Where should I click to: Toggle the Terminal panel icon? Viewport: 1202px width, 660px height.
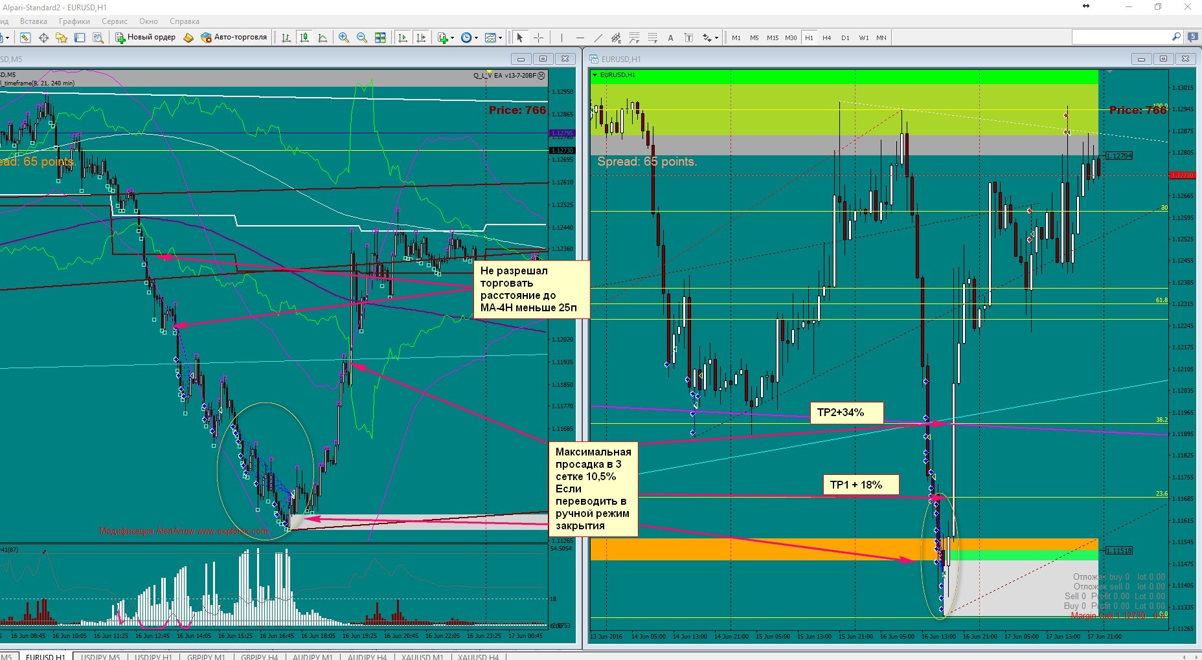[x=80, y=38]
